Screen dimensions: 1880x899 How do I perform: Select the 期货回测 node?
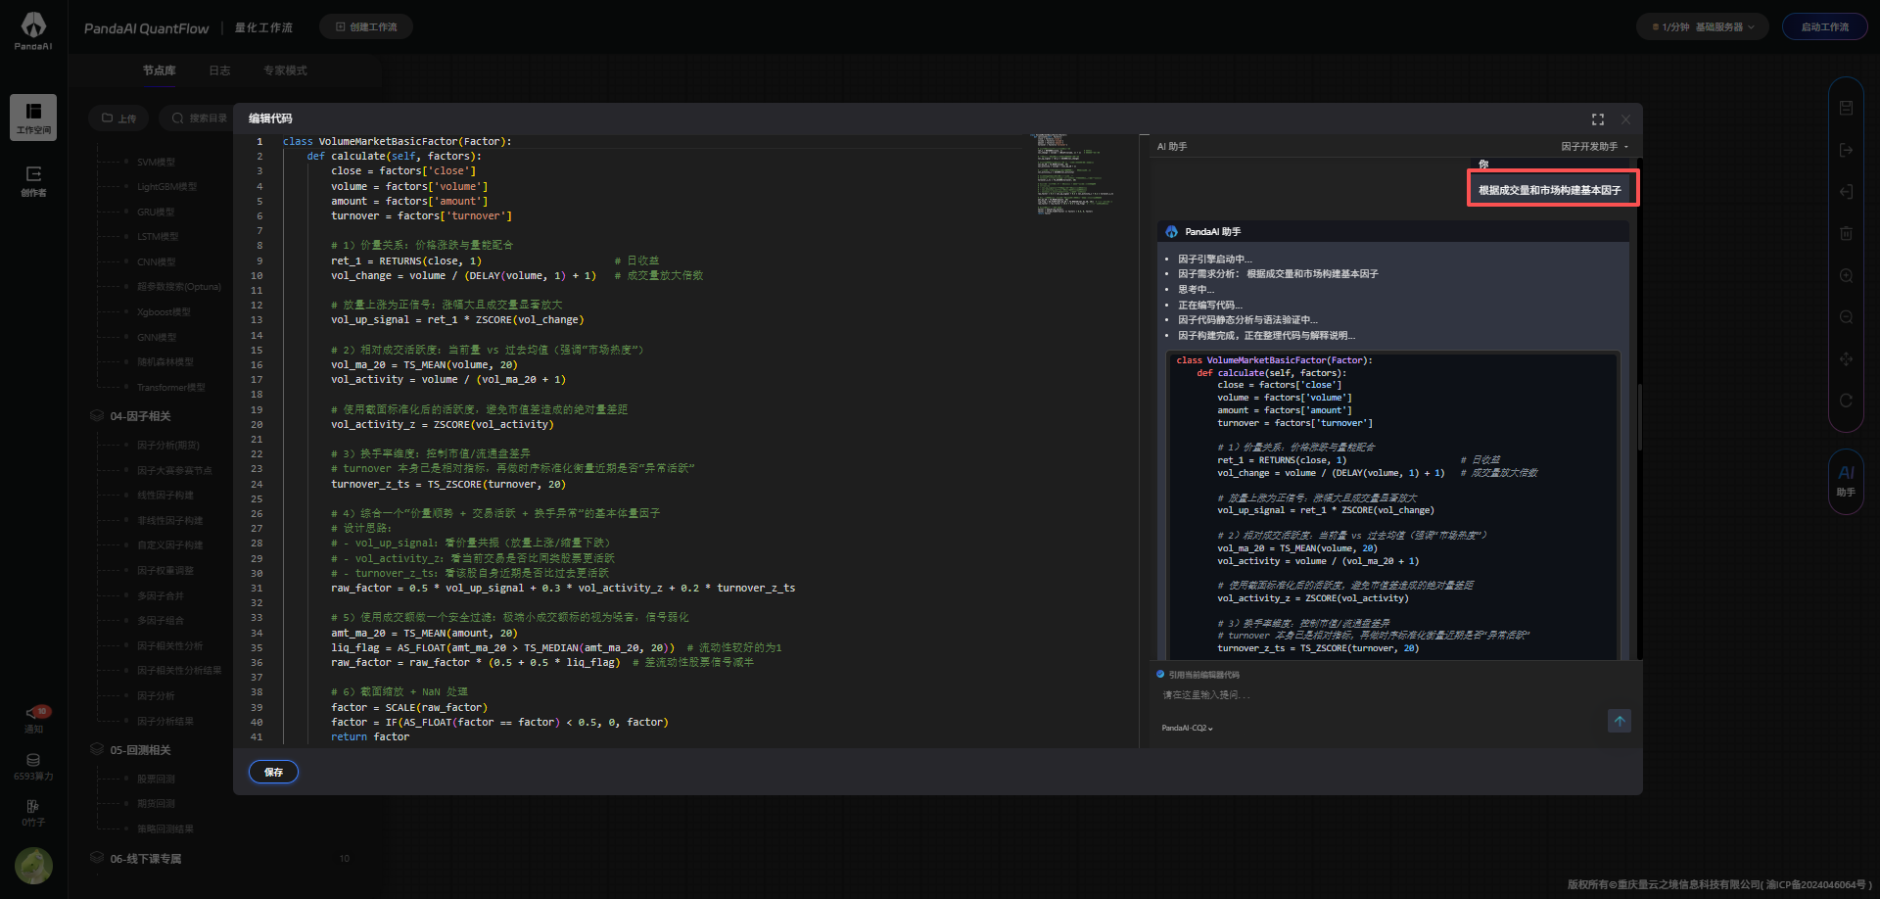tap(156, 804)
